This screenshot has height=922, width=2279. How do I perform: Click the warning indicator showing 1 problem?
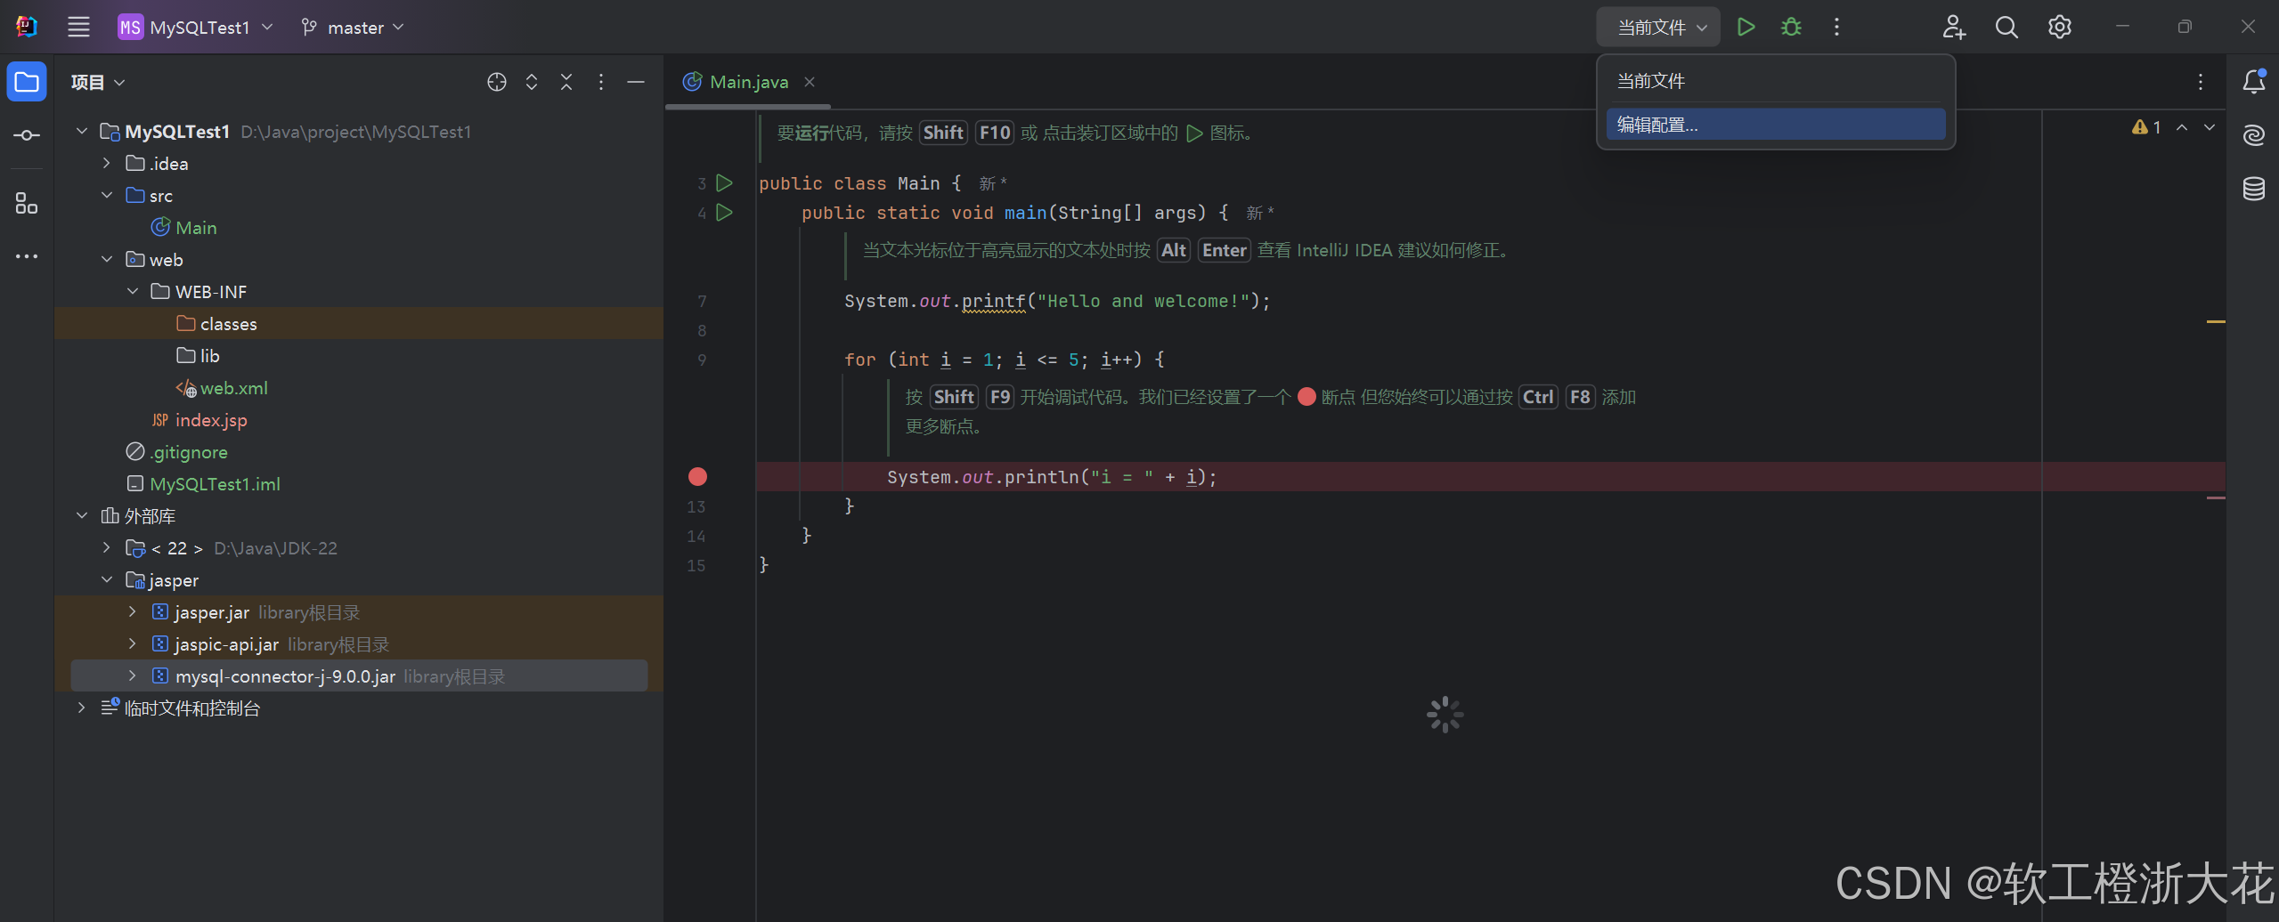tap(2146, 127)
